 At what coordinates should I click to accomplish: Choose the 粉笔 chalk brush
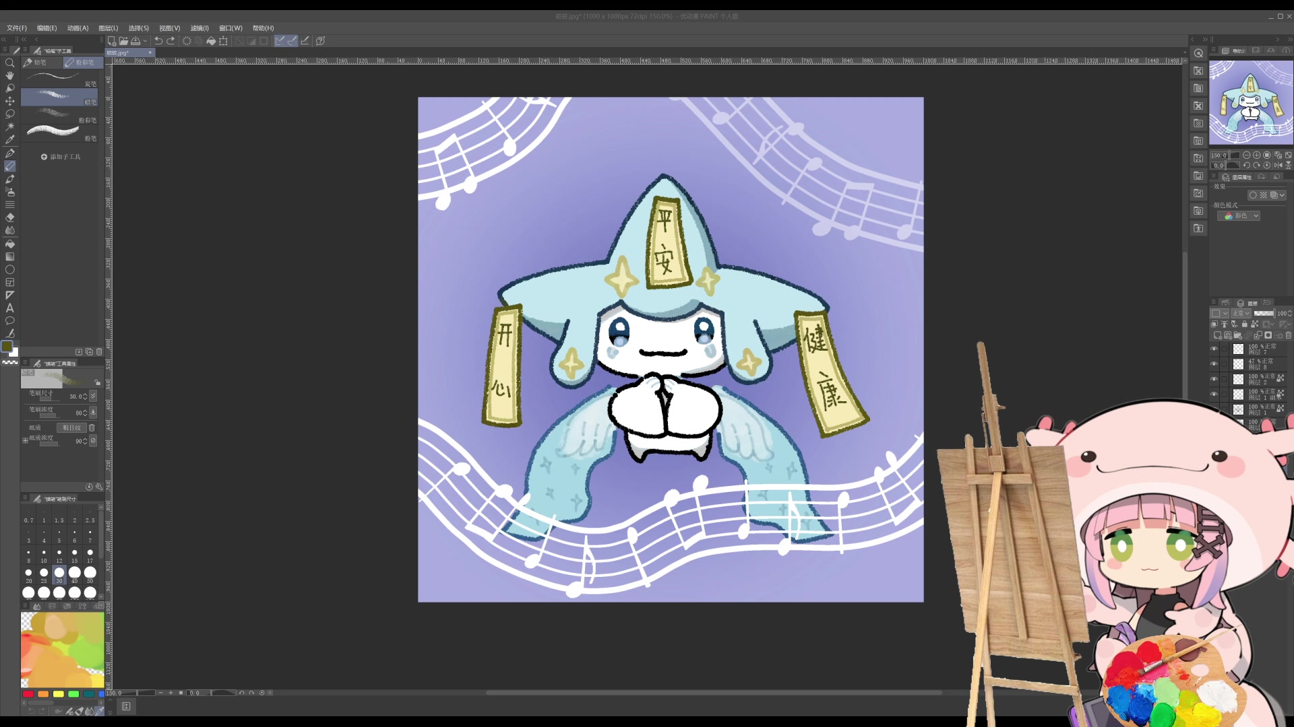[x=59, y=133]
